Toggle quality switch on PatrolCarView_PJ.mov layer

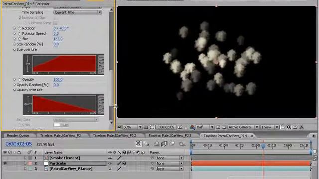point(119,169)
